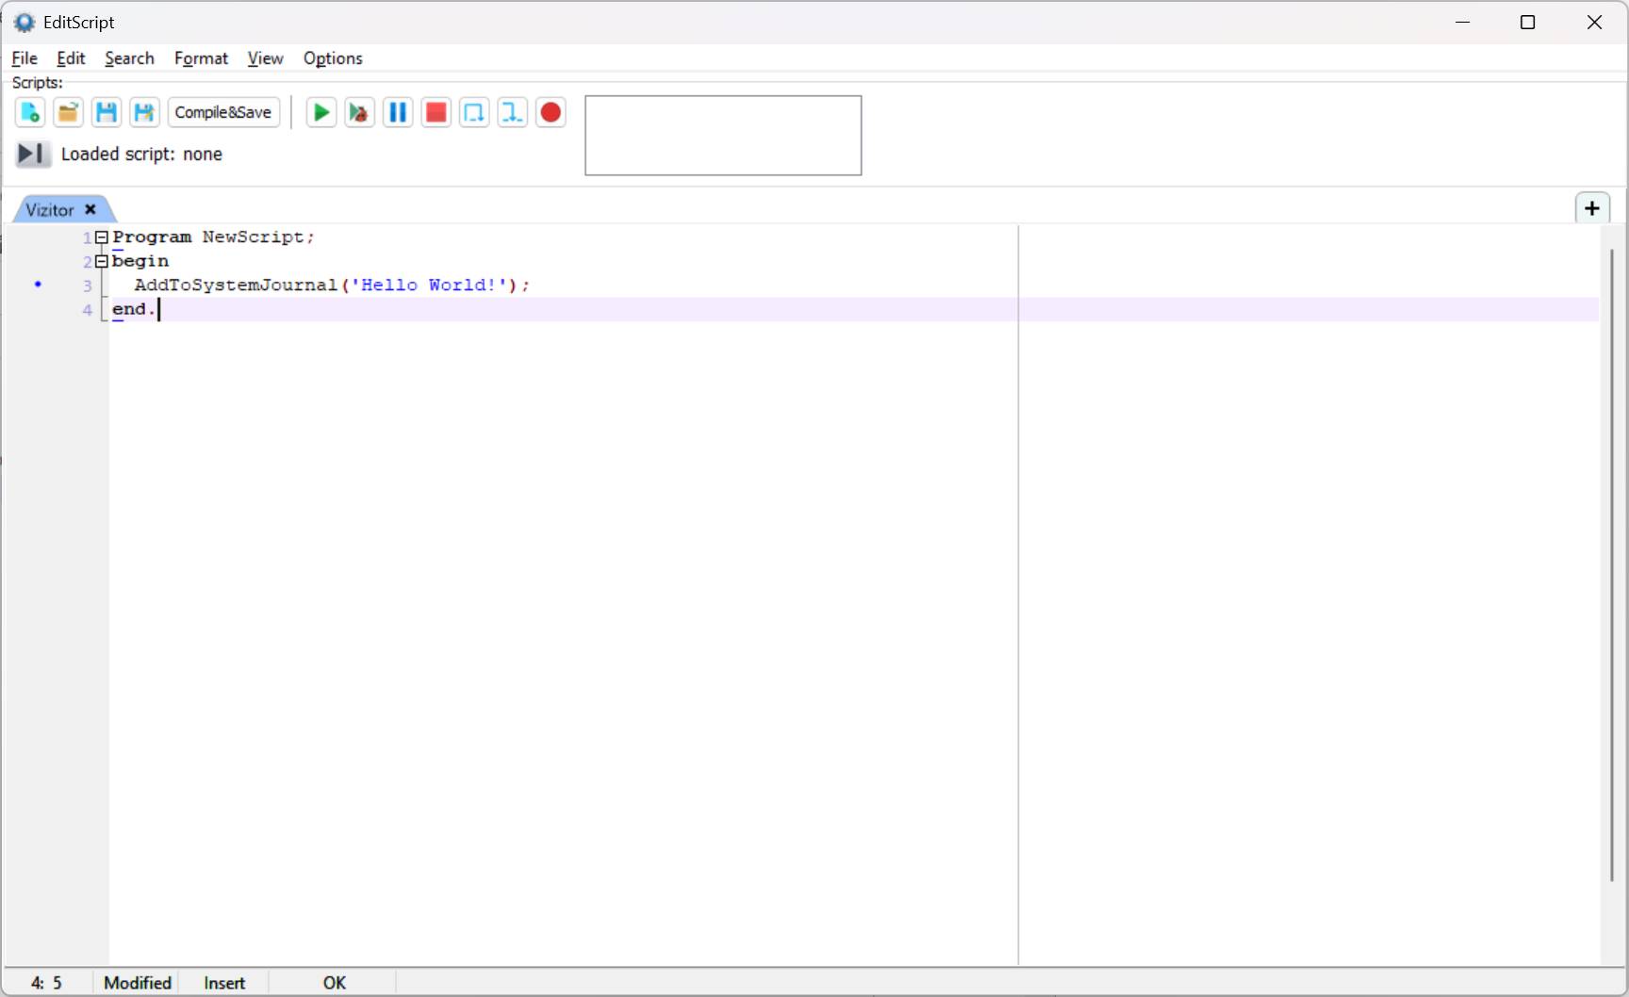Start recording with red circle icon
The width and height of the screenshot is (1629, 997).
[551, 113]
